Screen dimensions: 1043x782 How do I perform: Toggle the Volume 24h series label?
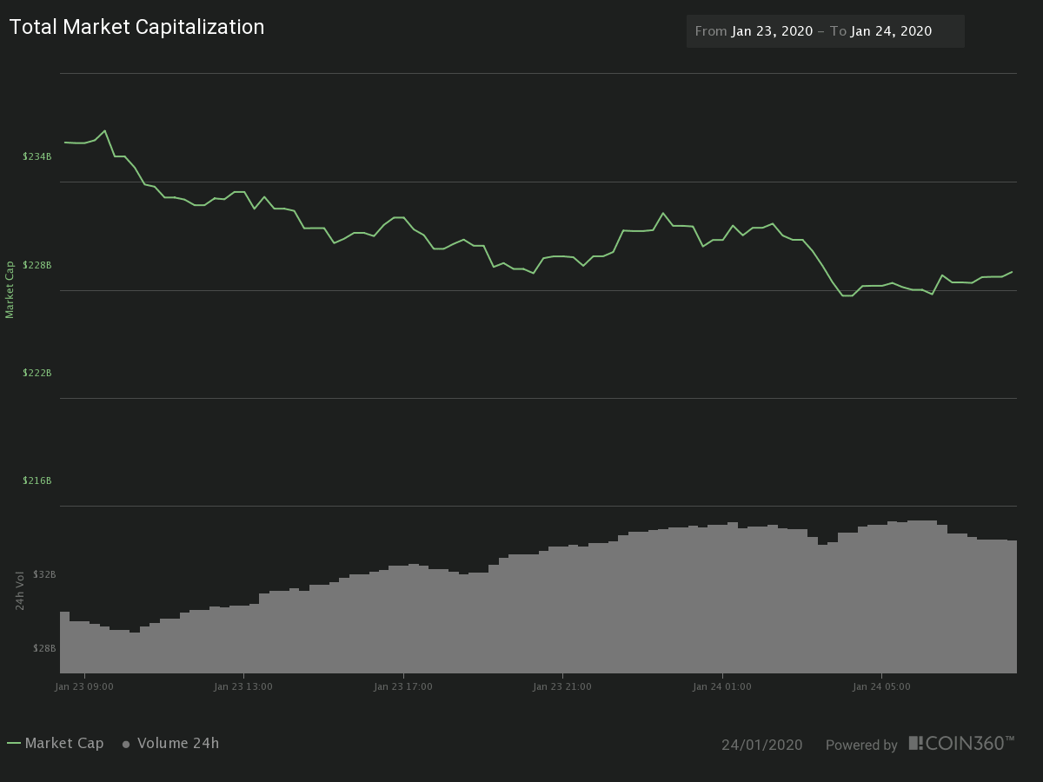178,743
